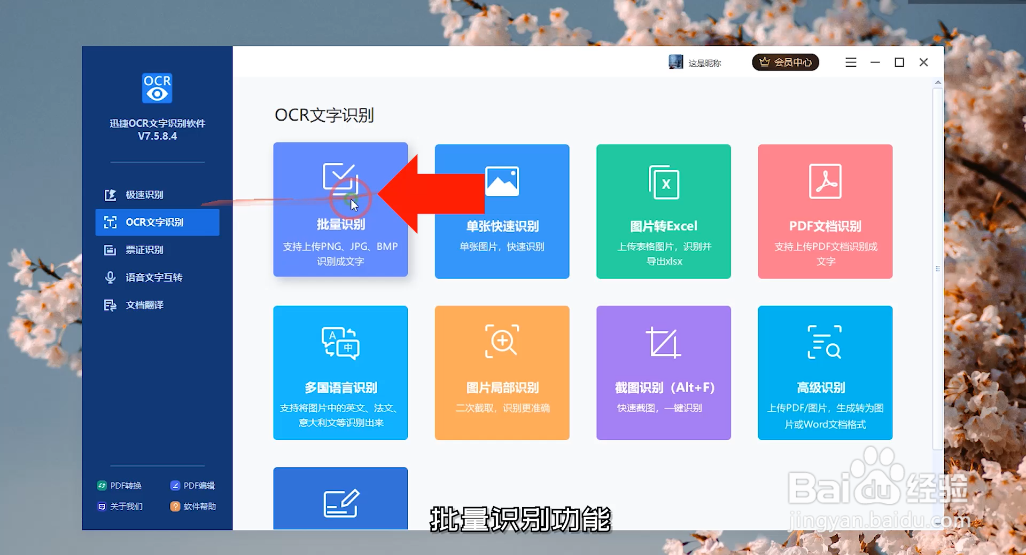Open the 图片转Excel card
This screenshot has height=555, width=1026.
pos(664,211)
